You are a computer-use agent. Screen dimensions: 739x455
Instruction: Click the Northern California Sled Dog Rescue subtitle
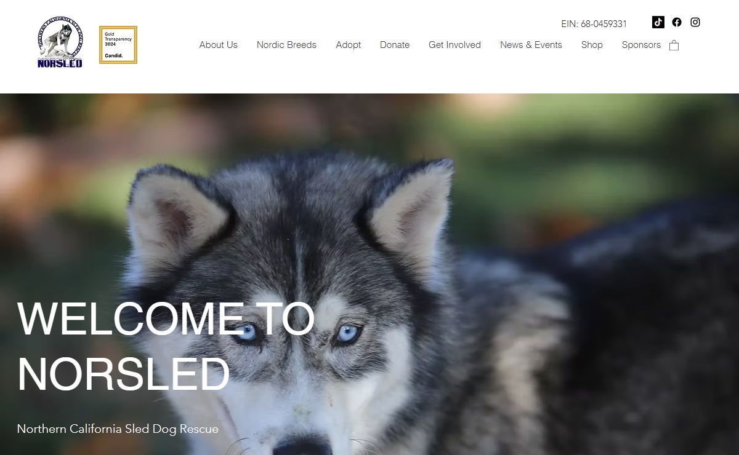[118, 429]
